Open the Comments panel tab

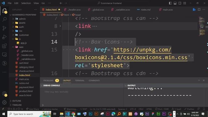(94, 81)
